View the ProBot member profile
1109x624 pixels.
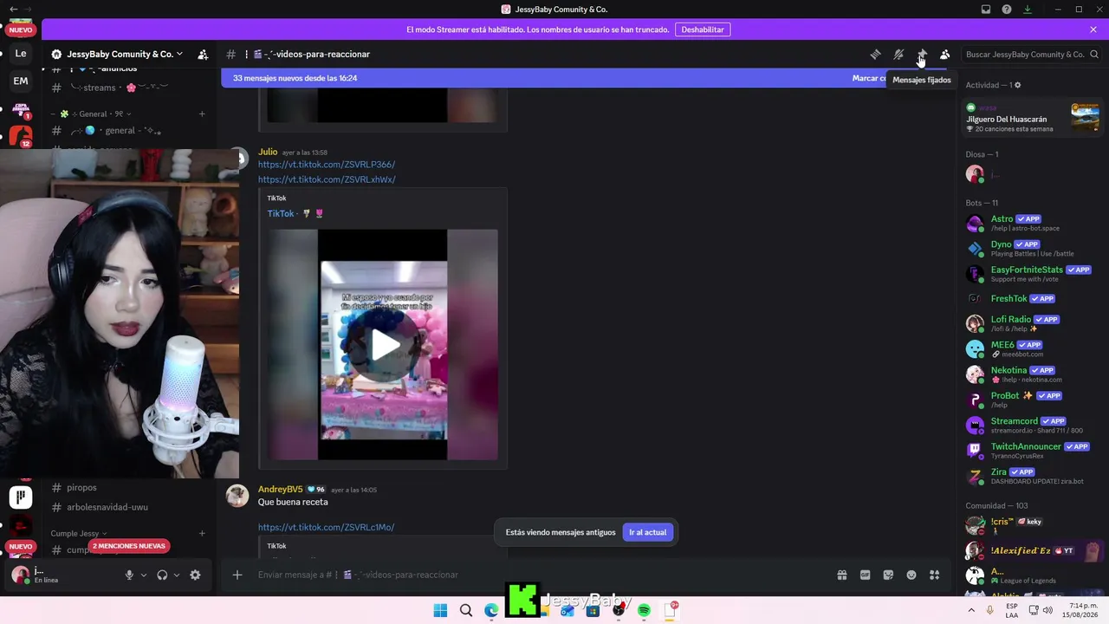[1033, 400]
